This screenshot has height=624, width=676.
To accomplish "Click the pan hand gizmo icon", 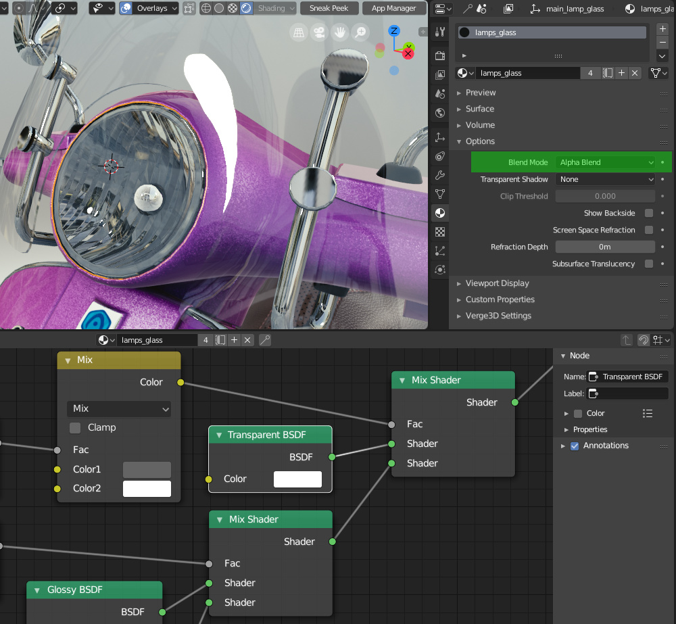I will click(x=339, y=32).
